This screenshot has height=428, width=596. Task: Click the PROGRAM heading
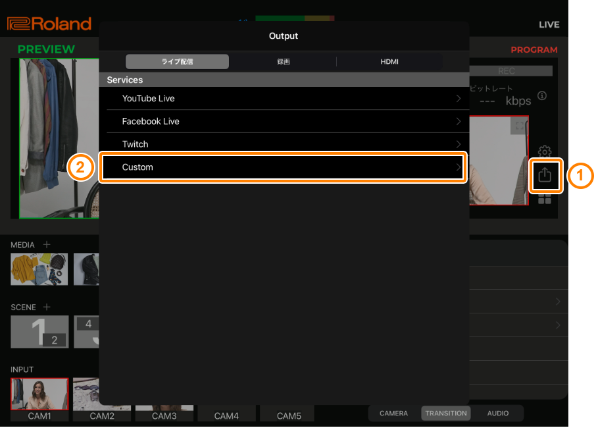pyautogui.click(x=534, y=50)
